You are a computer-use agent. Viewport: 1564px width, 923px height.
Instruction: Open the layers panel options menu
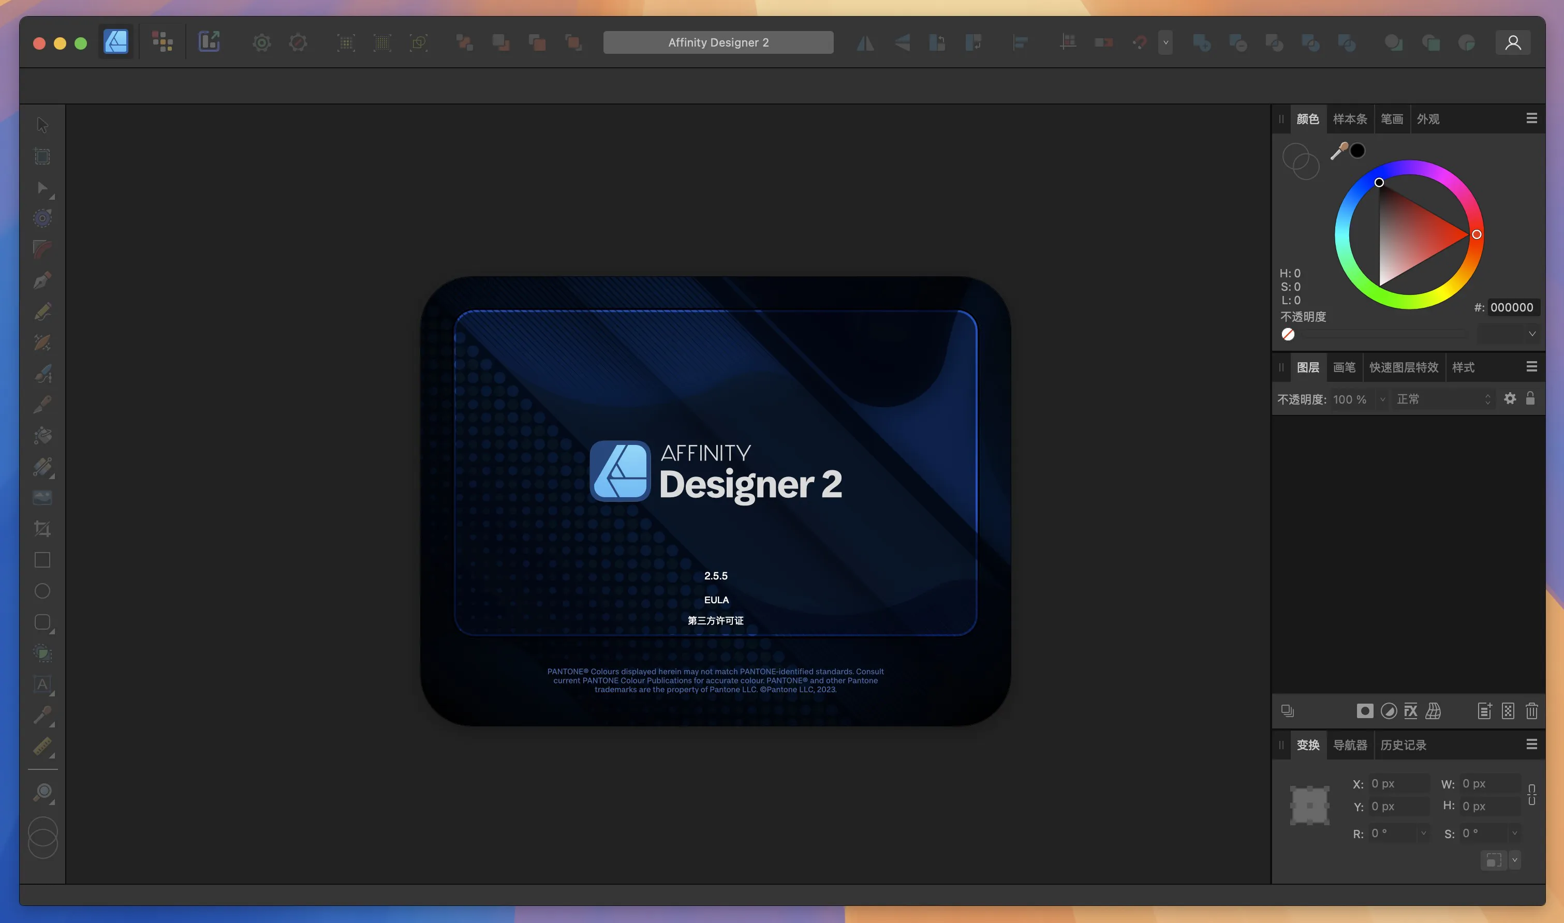pos(1531,366)
